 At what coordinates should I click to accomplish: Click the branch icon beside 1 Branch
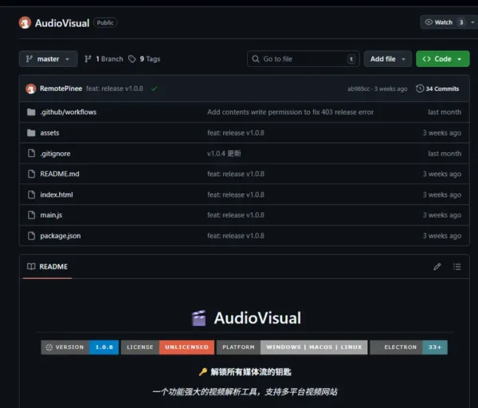88,58
